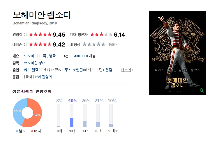Screen dimensions: 219x141
Task: Click the third gray star in 내 평점
Action: click(94, 44)
